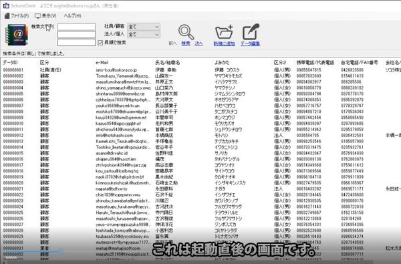Select the タニガワミチコ cell
This screenshot has width=401, height=264.
click(226, 112)
